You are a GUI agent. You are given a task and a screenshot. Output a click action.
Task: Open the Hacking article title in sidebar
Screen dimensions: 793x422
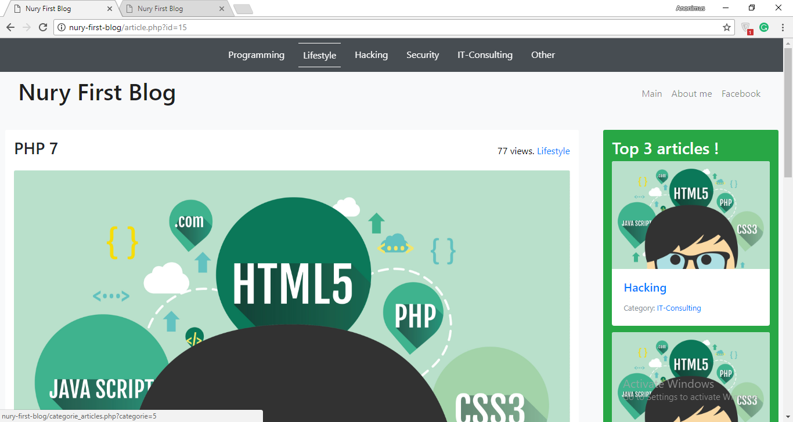(645, 288)
